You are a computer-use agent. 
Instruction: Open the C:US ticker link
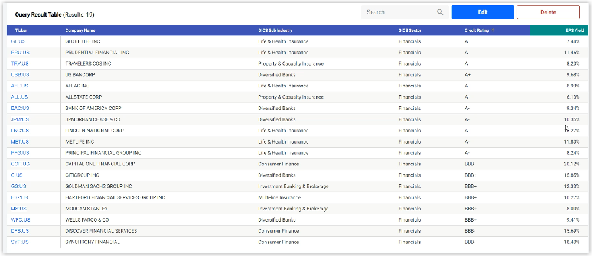pyautogui.click(x=17, y=175)
